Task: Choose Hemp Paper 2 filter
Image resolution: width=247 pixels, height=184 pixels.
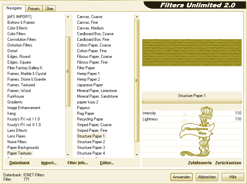Action: [88, 79]
